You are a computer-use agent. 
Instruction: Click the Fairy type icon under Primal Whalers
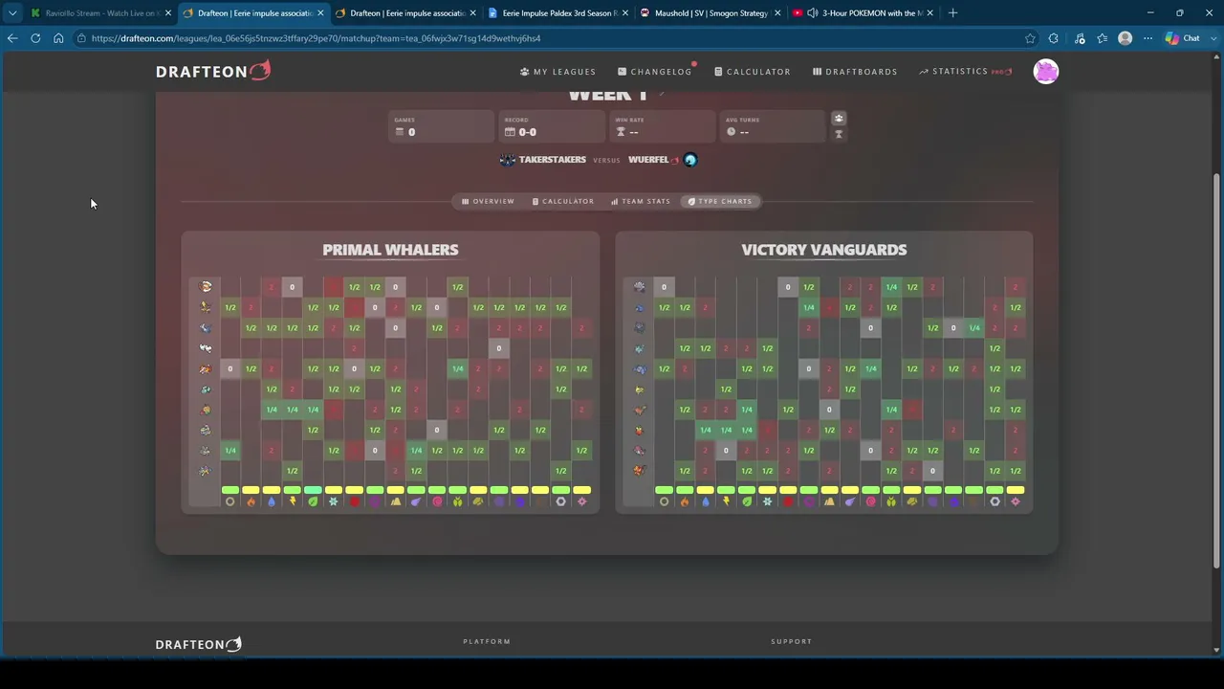tap(581, 501)
